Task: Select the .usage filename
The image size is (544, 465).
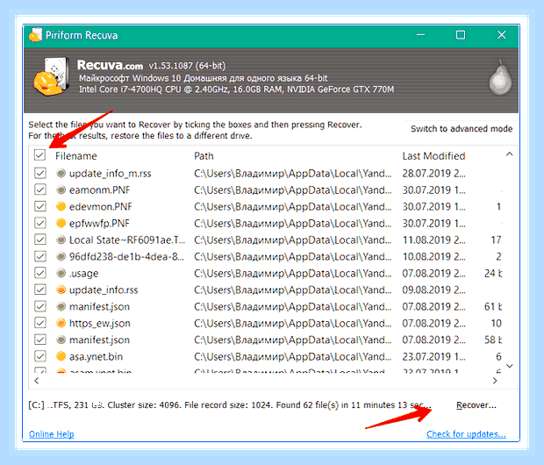Action: [x=84, y=273]
